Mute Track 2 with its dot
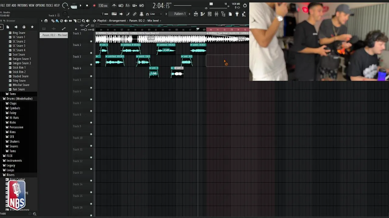 coord(91,53)
